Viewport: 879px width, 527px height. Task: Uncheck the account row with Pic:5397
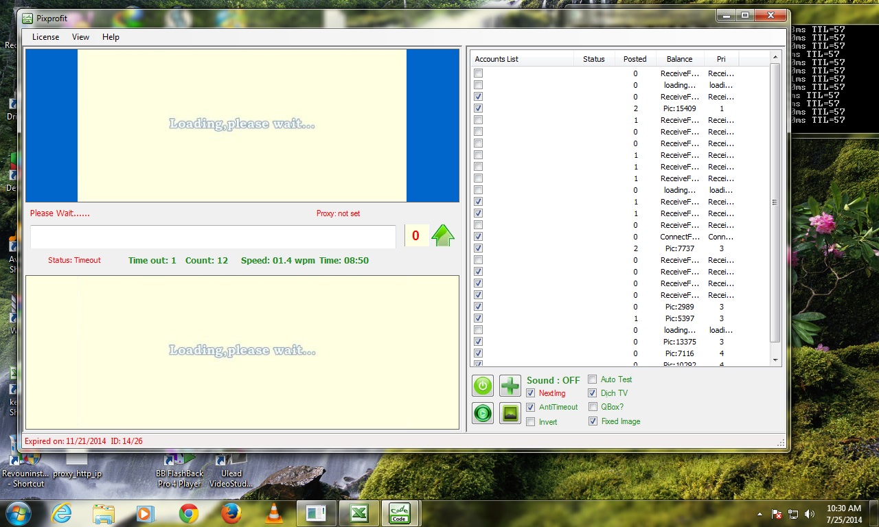(x=478, y=318)
